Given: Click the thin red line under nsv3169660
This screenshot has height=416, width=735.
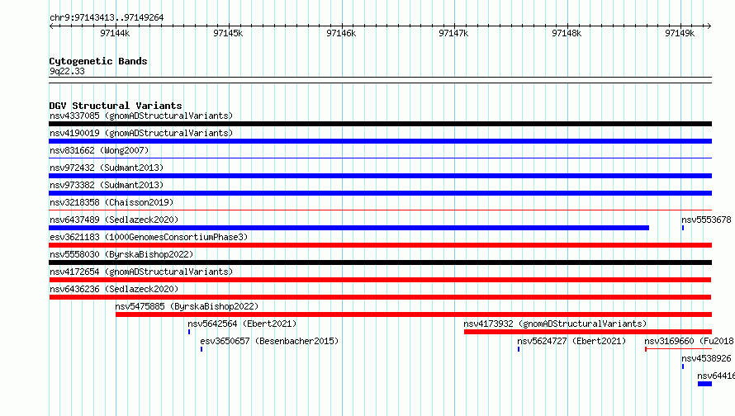Looking at the screenshot, I should coord(678,349).
